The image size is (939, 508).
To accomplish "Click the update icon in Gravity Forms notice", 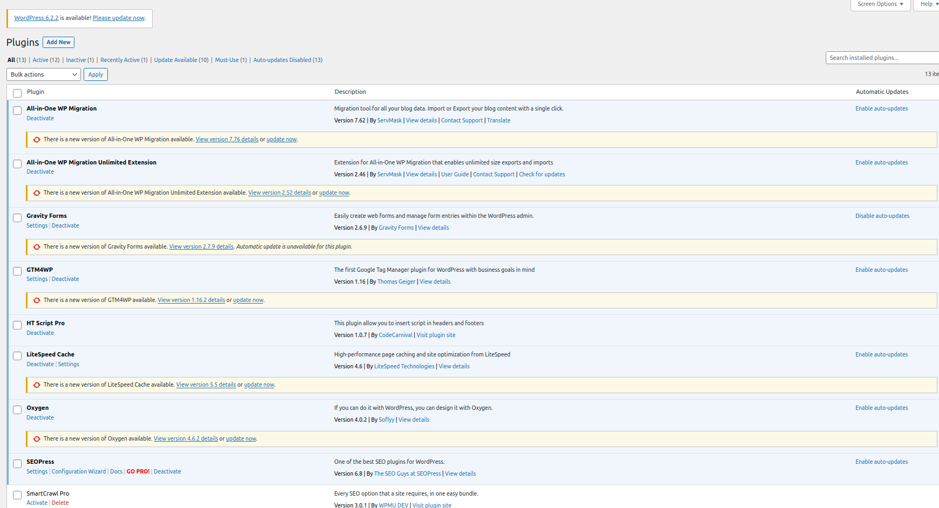I will click(x=37, y=247).
